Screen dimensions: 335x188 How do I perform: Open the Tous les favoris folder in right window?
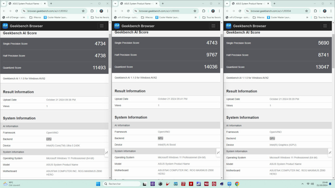323,18
